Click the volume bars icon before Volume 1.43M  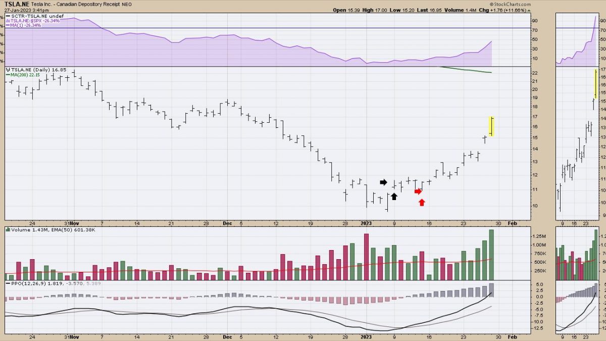(8, 229)
